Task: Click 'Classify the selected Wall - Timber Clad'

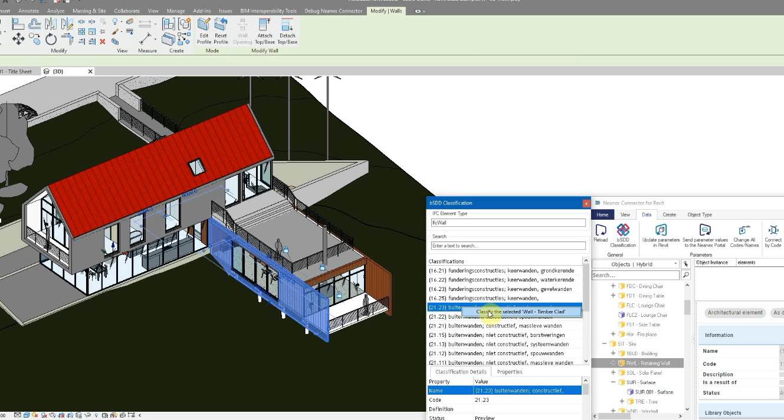Action: [521, 312]
